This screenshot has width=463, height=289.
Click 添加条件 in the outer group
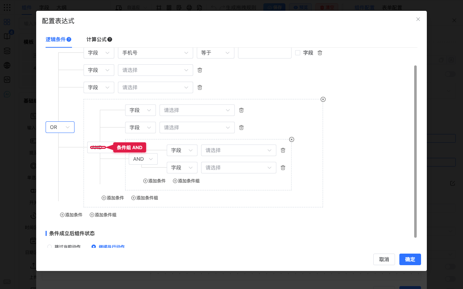[x=113, y=198]
